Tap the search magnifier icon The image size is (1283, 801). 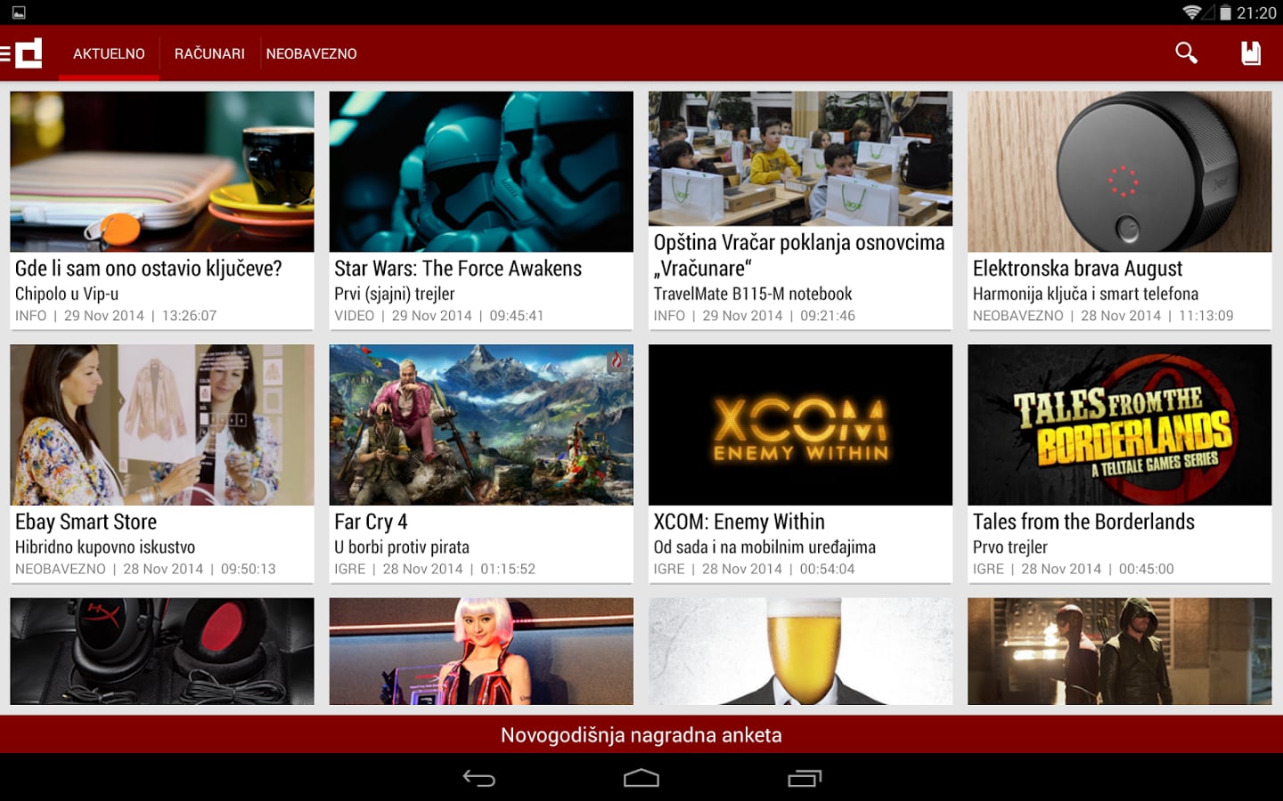coord(1186,53)
